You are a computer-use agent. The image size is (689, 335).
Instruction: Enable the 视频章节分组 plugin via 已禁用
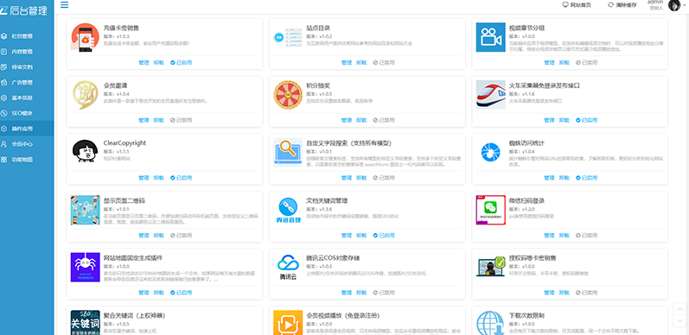tap(587, 63)
